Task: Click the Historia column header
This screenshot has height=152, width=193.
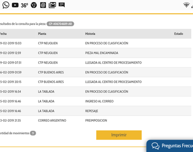Action: 90,34
